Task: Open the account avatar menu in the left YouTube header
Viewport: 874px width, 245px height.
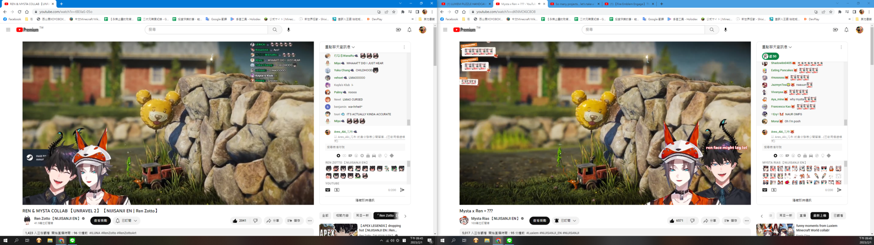Action: (422, 30)
